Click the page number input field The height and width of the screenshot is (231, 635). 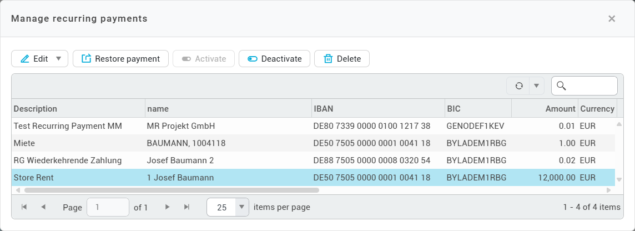(x=108, y=207)
